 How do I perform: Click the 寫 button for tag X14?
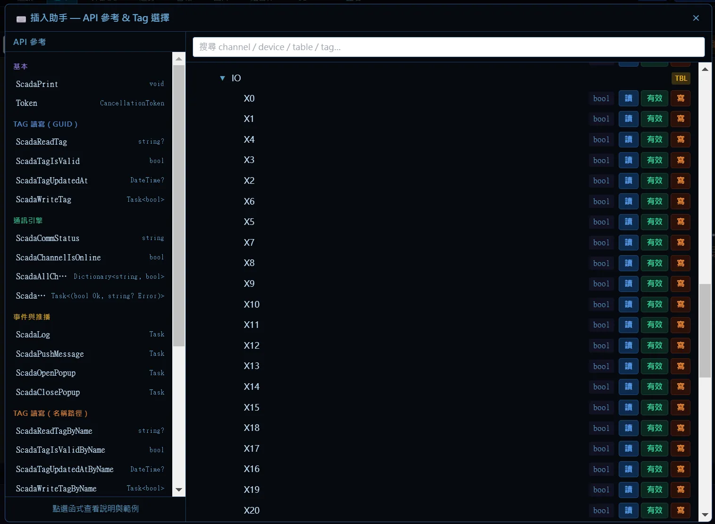[x=680, y=387]
